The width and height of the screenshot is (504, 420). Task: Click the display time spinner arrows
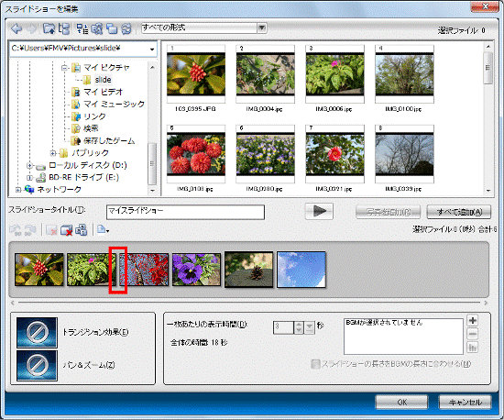click(x=299, y=327)
